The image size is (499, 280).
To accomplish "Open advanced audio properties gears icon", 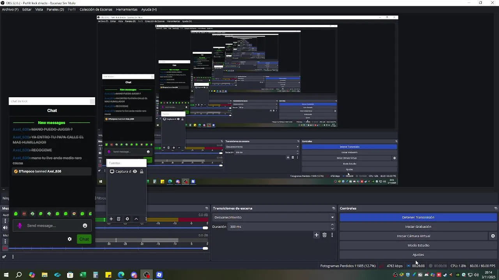I will tap(4, 257).
